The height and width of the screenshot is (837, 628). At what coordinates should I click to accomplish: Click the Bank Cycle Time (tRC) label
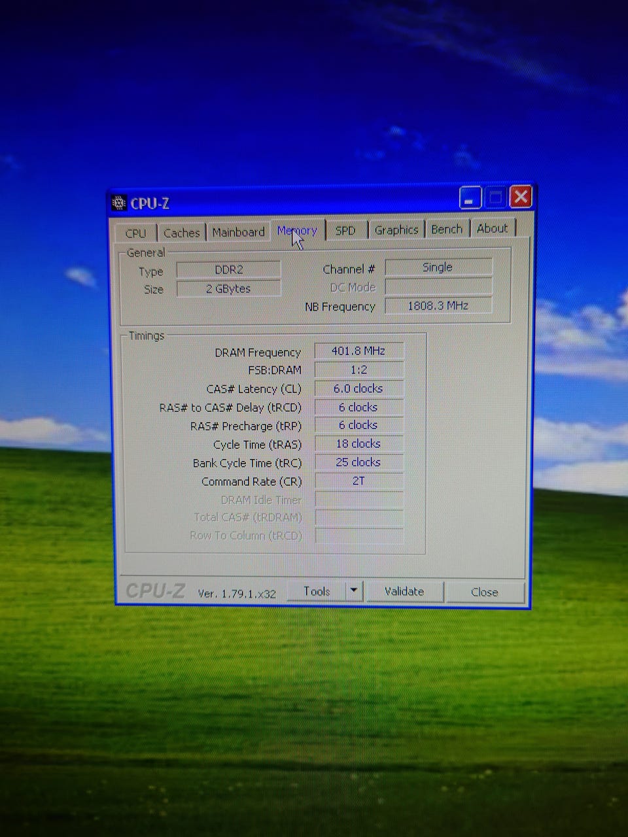tap(247, 463)
